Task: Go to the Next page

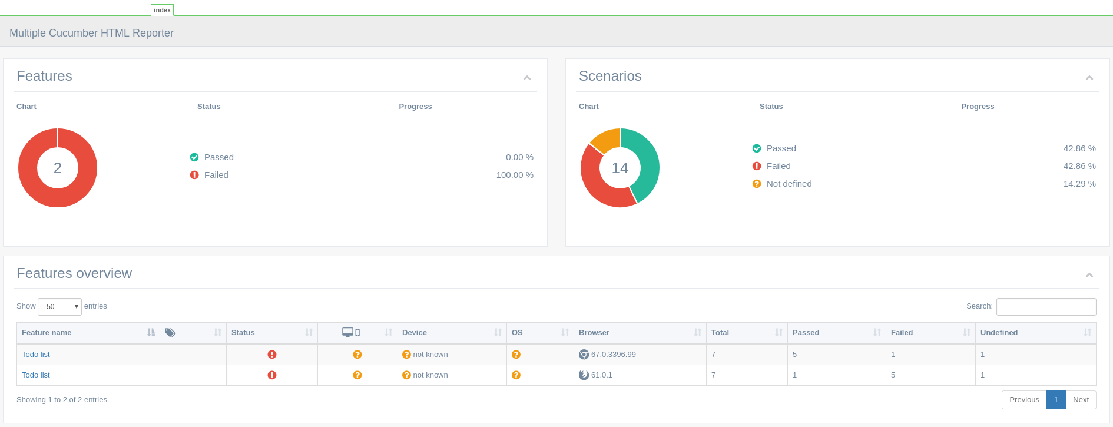Action: tap(1081, 400)
